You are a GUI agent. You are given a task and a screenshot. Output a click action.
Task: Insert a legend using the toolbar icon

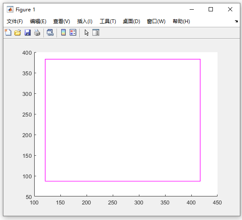pyautogui.click(x=73, y=32)
